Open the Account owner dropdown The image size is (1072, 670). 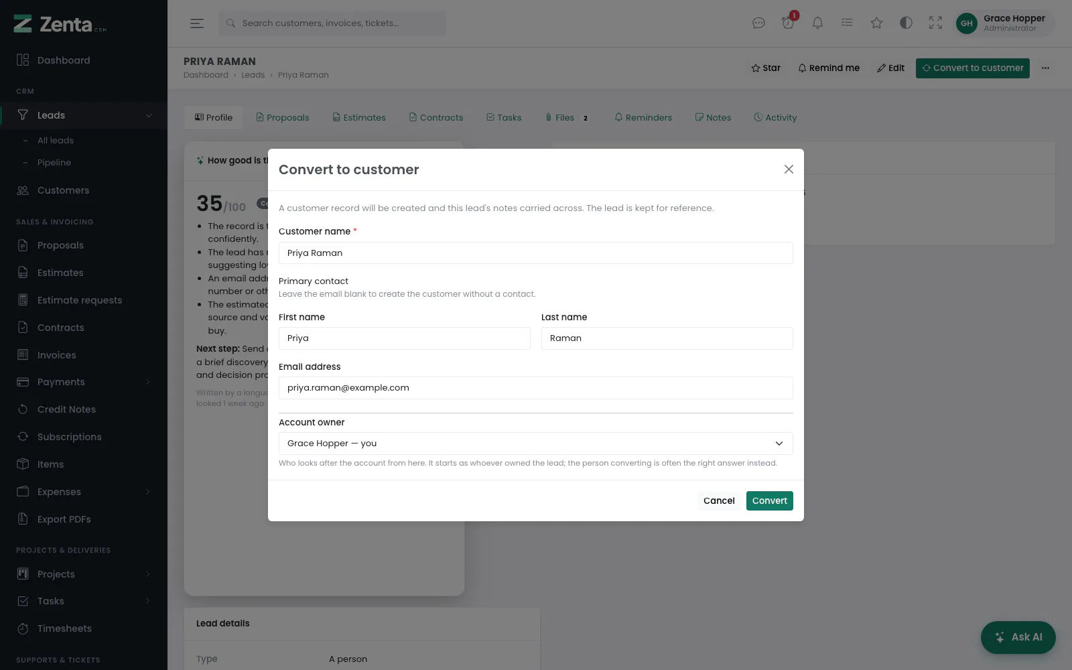point(536,444)
